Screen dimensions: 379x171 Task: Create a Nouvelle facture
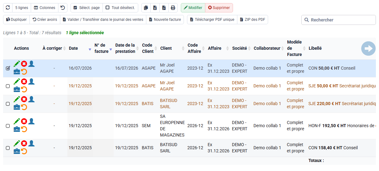click(x=165, y=20)
